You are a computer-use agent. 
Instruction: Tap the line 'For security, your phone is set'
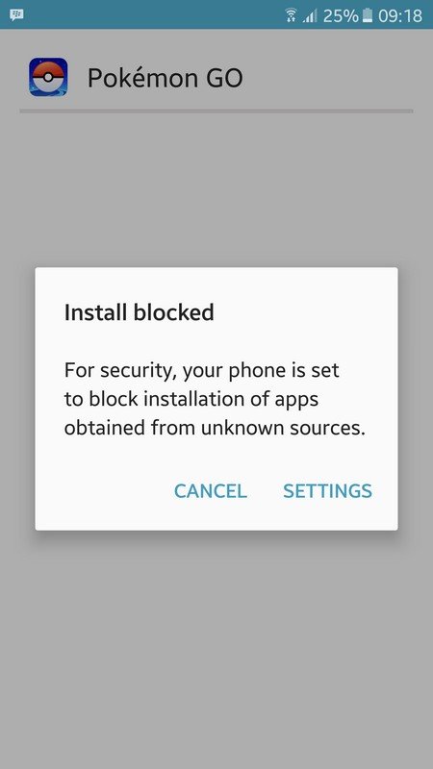pyautogui.click(x=201, y=371)
